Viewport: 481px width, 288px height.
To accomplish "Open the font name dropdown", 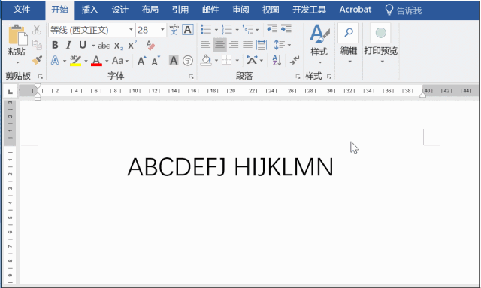I will [131, 30].
